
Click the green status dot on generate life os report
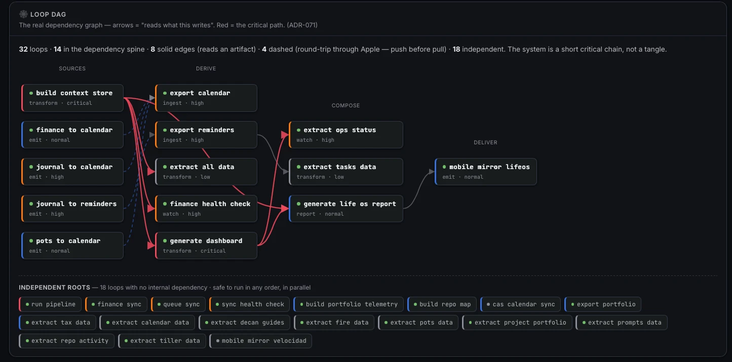[298, 204]
